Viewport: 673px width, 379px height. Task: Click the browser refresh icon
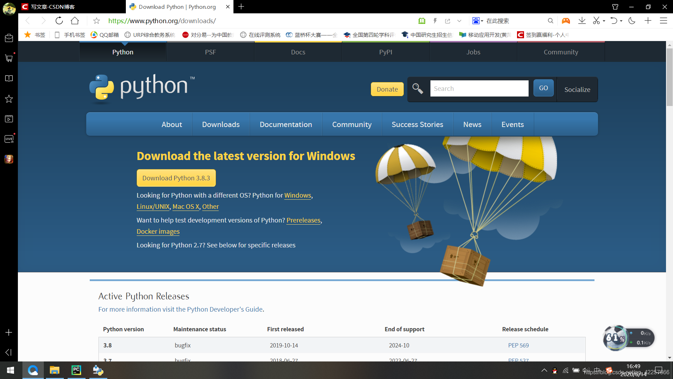point(59,21)
